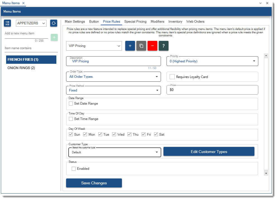Viewport: 277px width, 200px height.
Task: Uncheck Wed in Day Of Week
Action: pyautogui.click(x=114, y=135)
